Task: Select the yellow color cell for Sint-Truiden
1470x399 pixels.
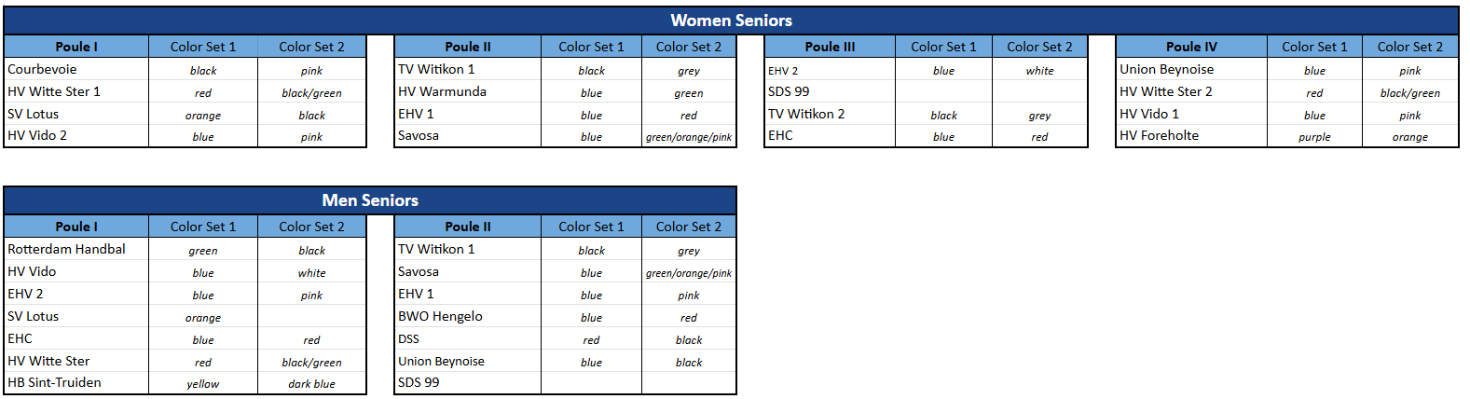Action: coord(203,383)
